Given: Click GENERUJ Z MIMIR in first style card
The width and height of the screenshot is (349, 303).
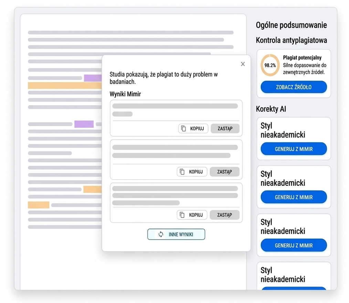Looking at the screenshot, I should 294,149.
